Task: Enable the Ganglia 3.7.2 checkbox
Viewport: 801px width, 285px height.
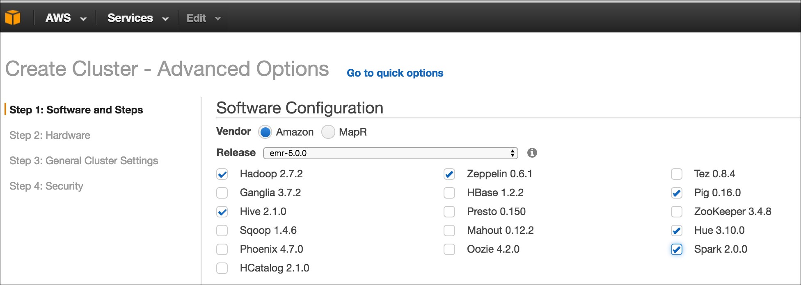Action: click(222, 193)
